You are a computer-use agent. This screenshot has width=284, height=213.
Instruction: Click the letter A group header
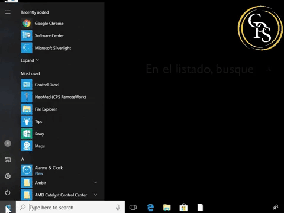(22, 159)
